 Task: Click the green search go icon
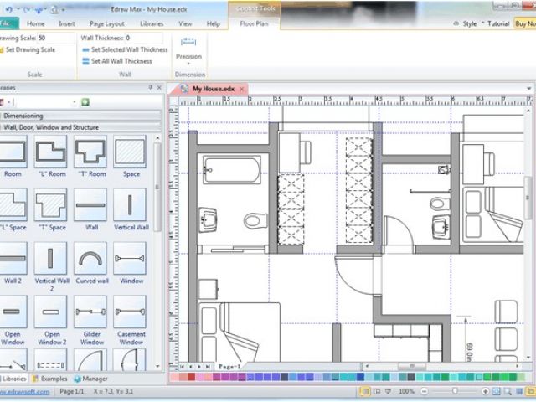point(85,101)
